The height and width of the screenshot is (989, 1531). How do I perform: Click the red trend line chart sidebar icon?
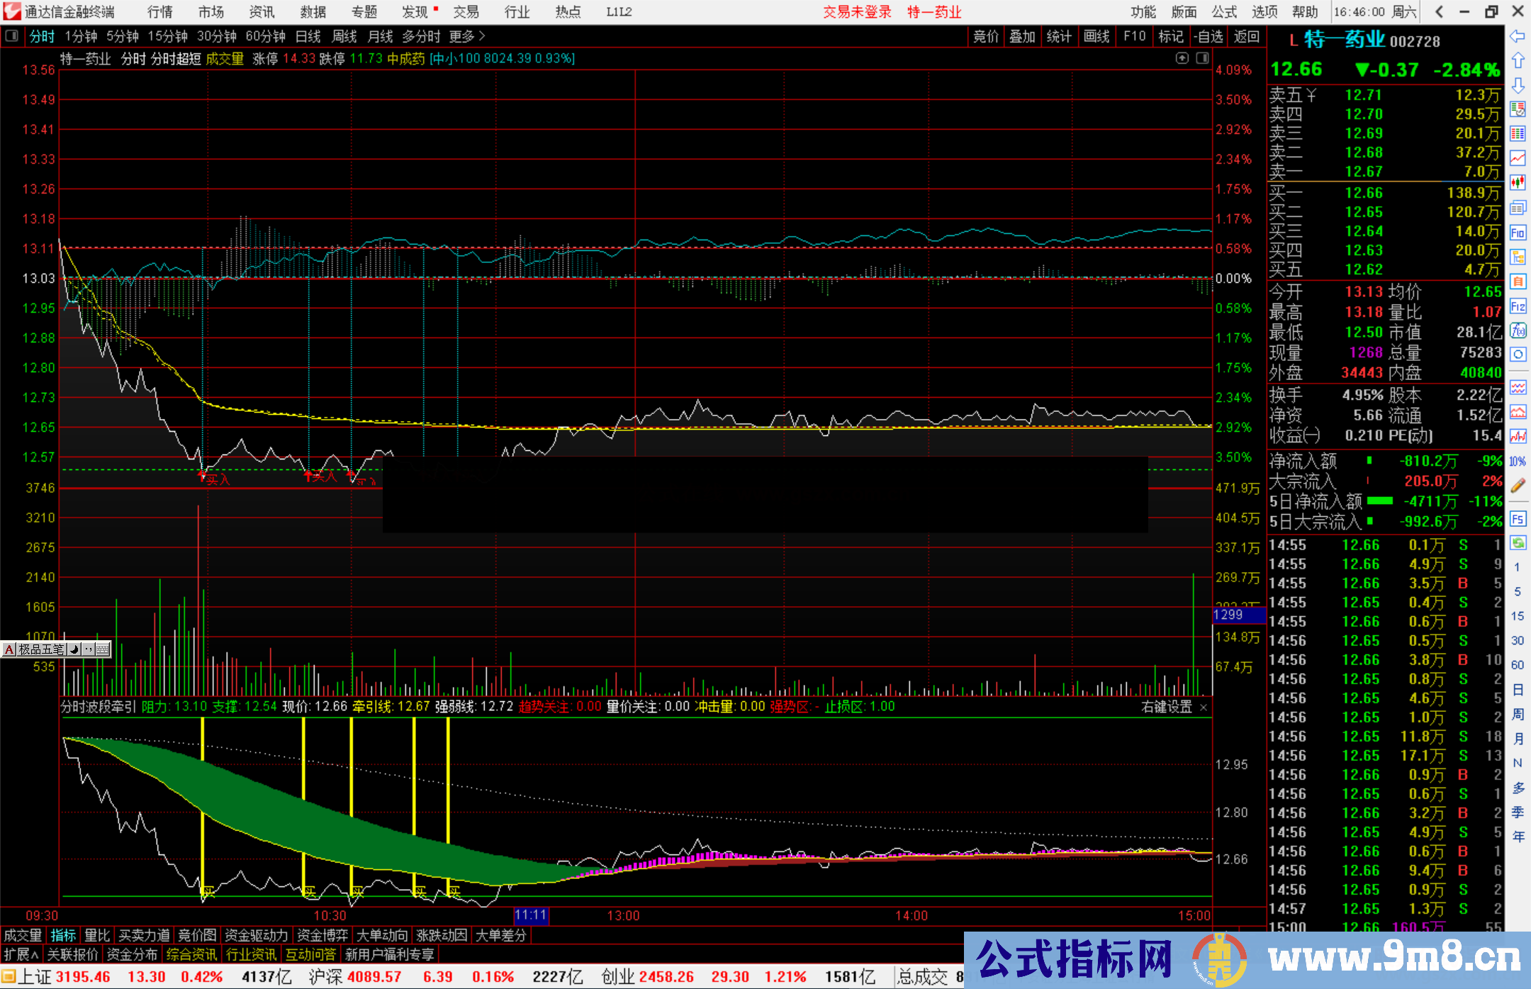click(1517, 159)
